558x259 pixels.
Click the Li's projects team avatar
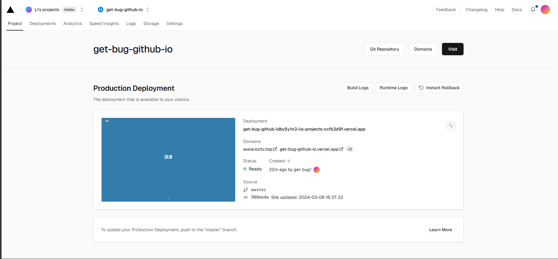(29, 10)
